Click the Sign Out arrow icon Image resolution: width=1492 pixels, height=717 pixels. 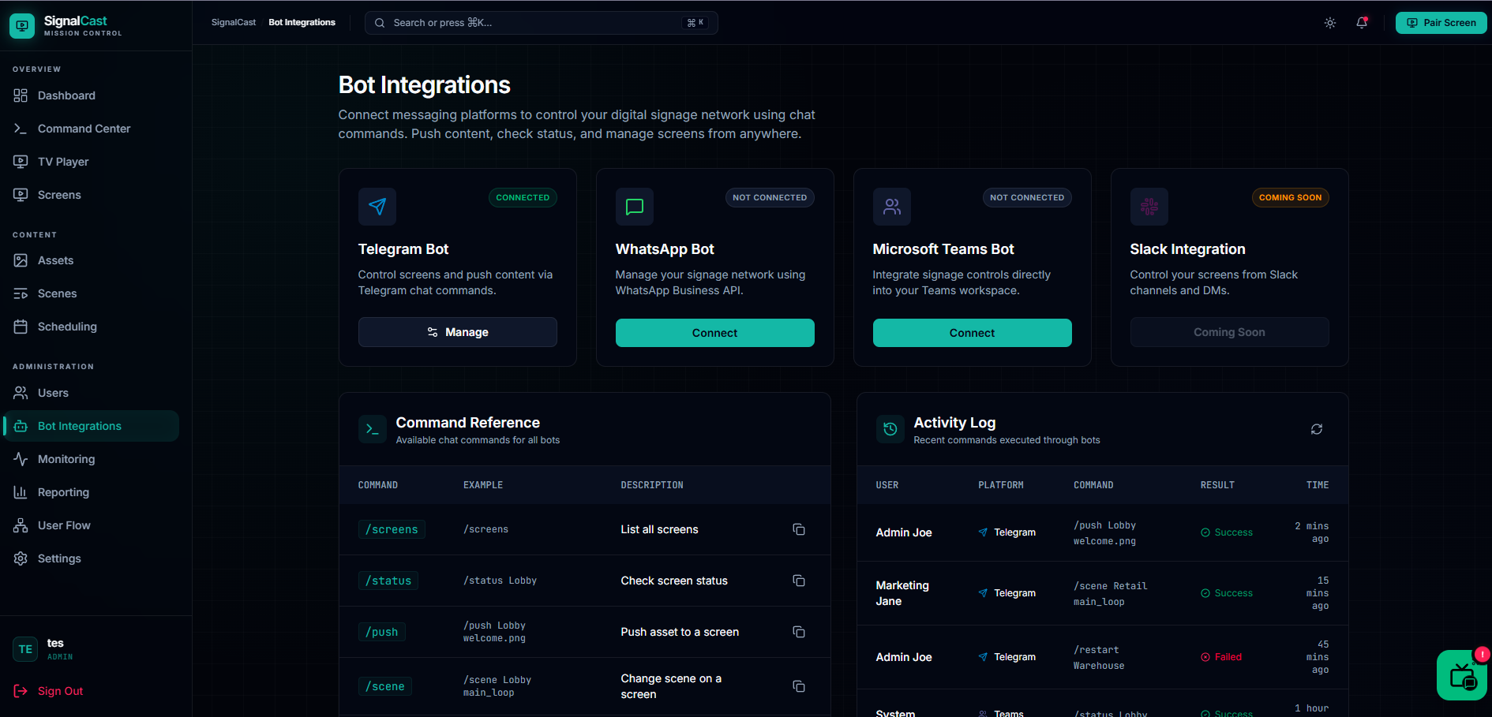21,691
